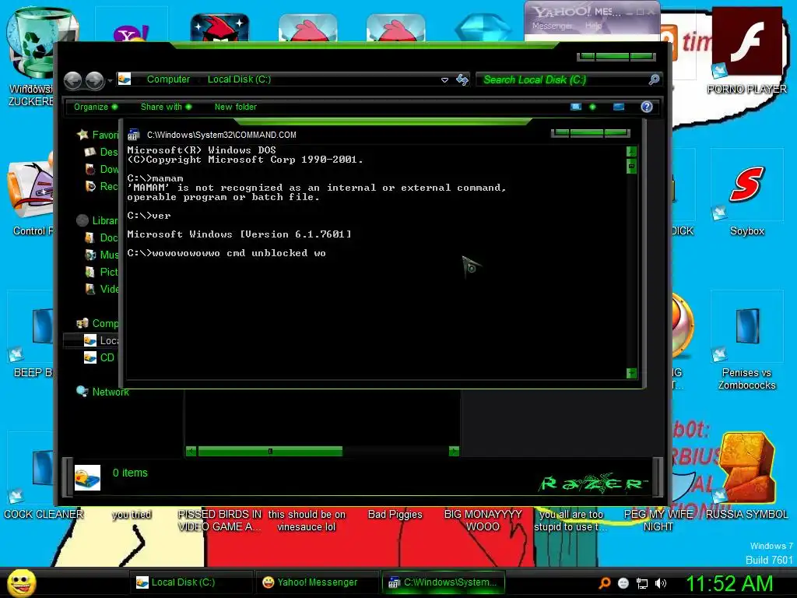797x598 pixels.
Task: Open Recent Places under Favorites
Action: (102, 187)
